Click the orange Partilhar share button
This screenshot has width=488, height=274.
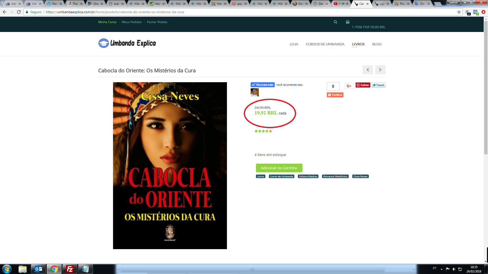click(x=335, y=95)
